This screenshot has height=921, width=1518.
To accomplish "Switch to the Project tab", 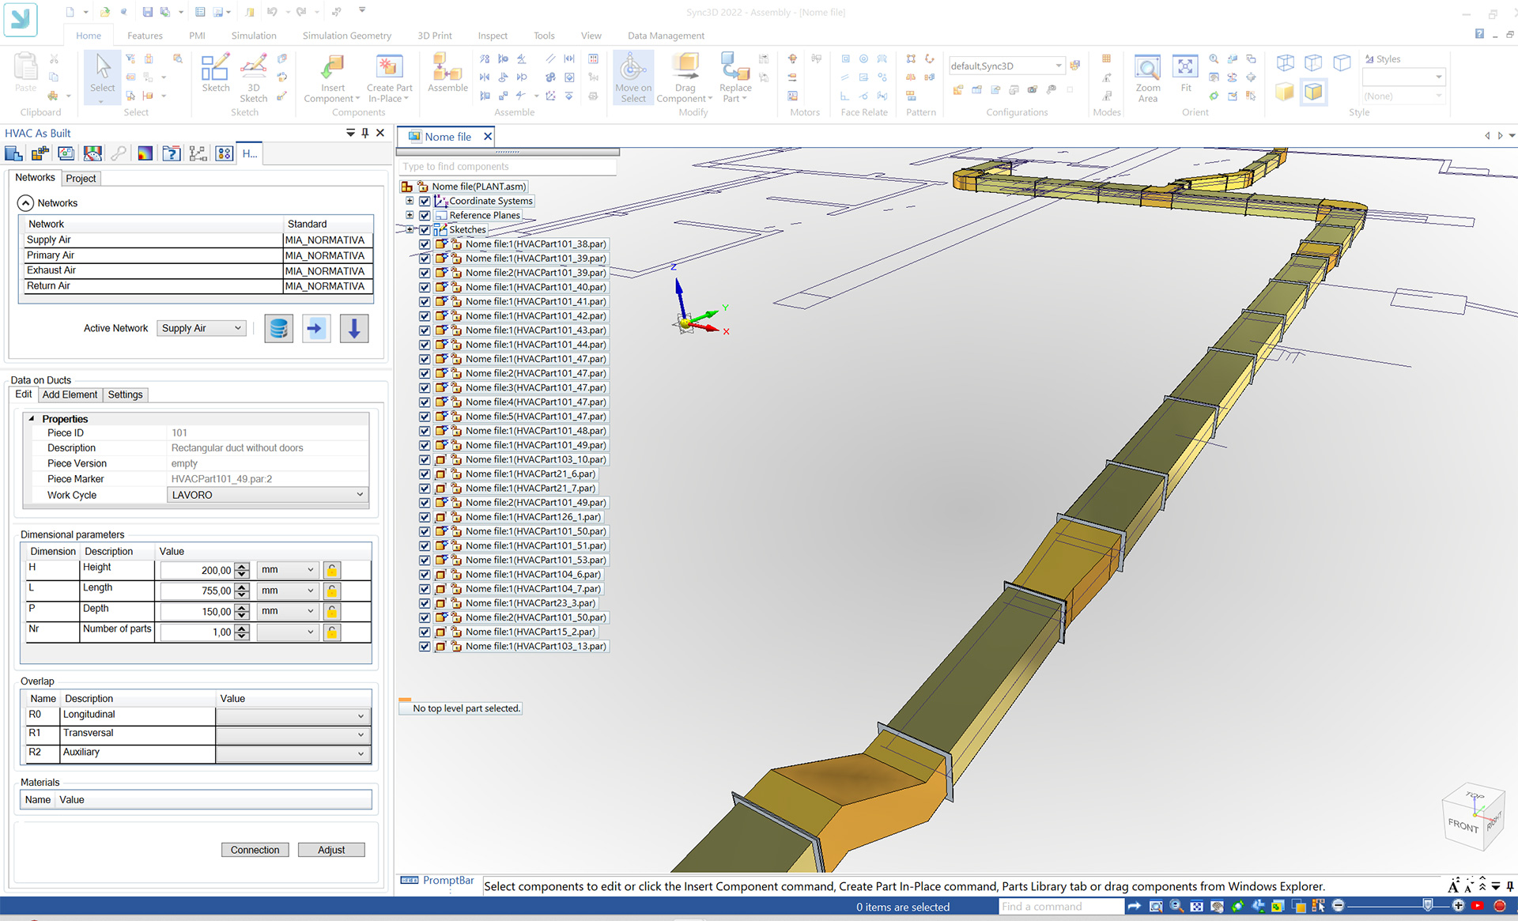I will tap(81, 179).
